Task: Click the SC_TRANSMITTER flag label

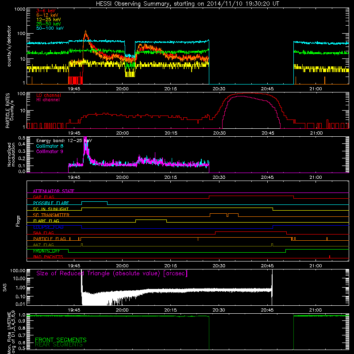Action: [x=51, y=215]
